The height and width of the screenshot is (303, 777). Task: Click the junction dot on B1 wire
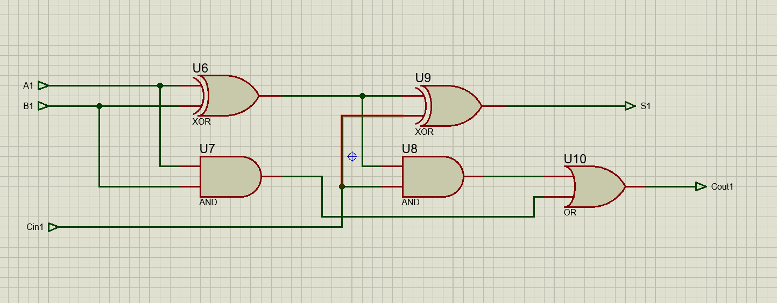click(99, 106)
